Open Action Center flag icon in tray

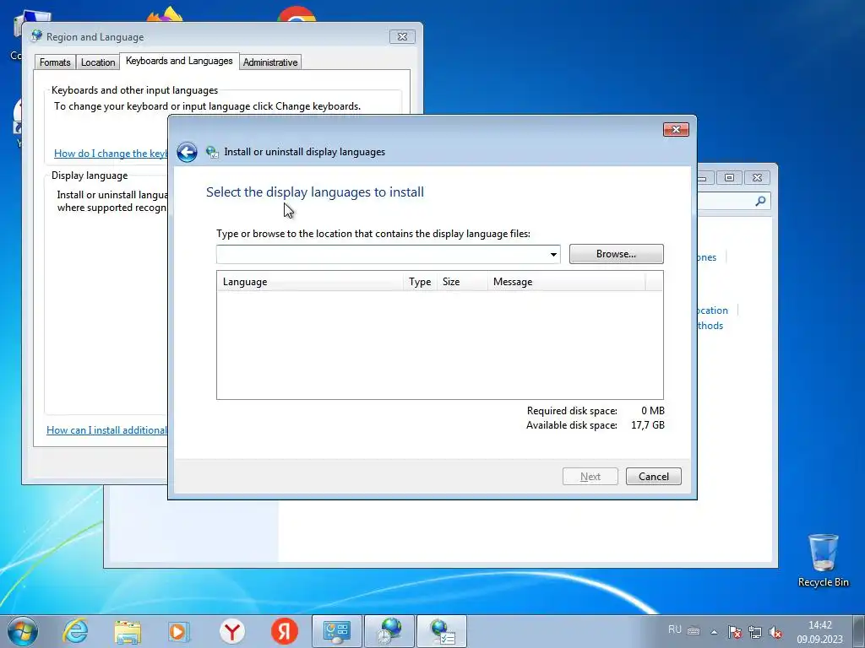[x=734, y=632]
